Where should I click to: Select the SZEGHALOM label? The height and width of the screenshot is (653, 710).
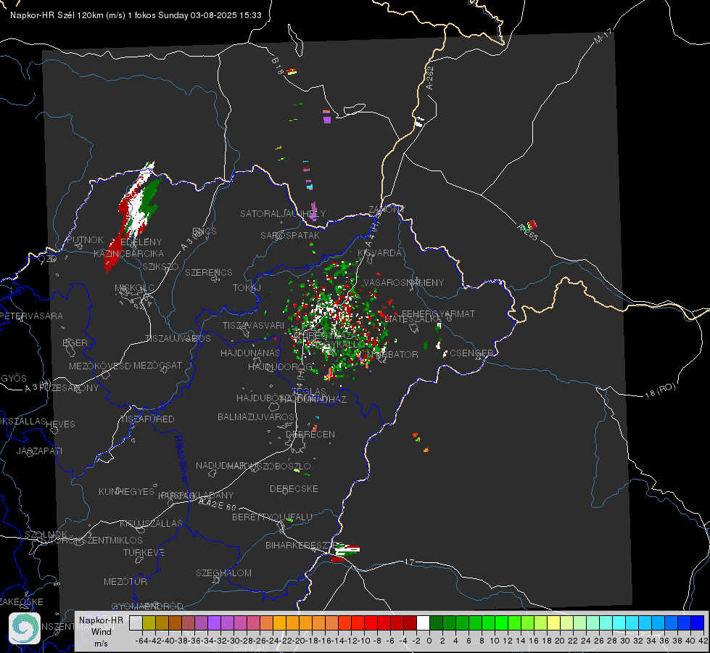click(223, 572)
